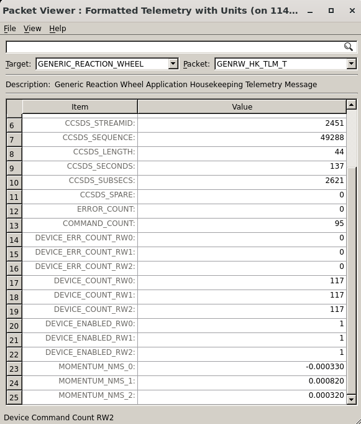Click the DEVICE_COUNT_RW0 item label
Screen dimensions: 361x424
click(x=94, y=281)
